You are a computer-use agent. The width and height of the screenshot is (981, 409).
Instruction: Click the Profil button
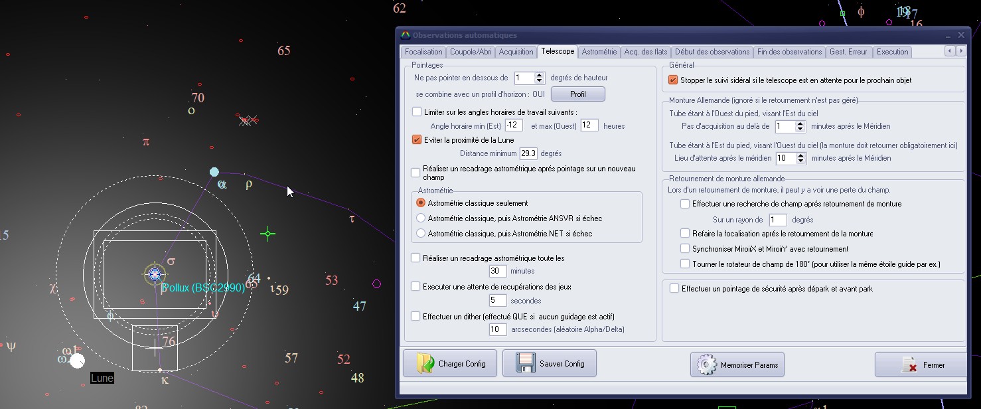pos(577,94)
